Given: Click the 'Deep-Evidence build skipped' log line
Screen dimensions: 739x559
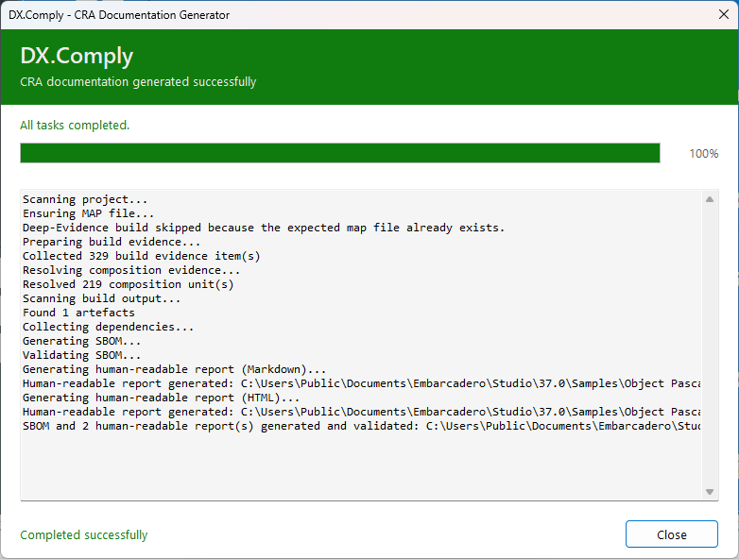Looking at the screenshot, I should 264,228.
